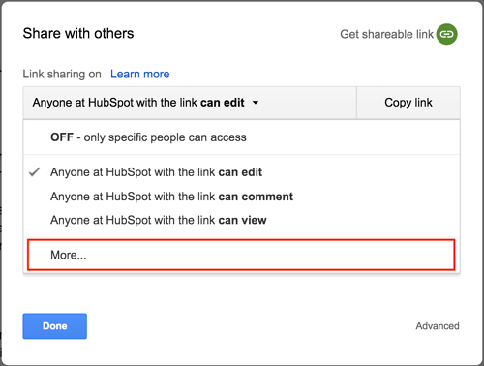Screen dimensions: 484x366
Task: Open the link sharing permission dropdown
Action: pyautogui.click(x=190, y=103)
